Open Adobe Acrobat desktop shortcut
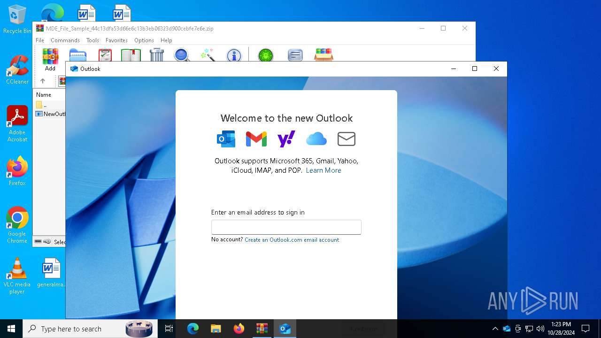 17,124
